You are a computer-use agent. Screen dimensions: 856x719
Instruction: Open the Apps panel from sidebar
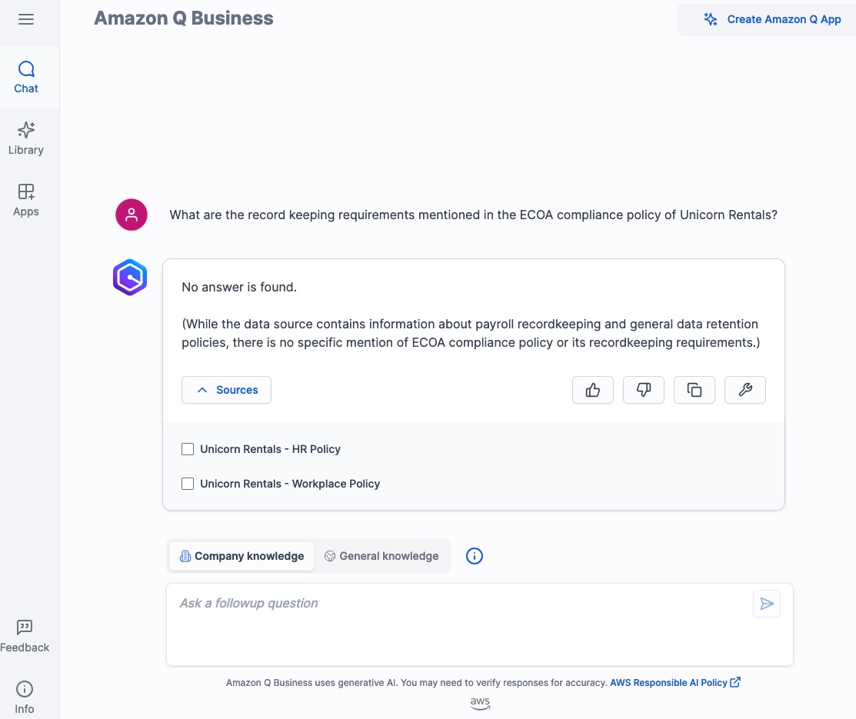25,200
